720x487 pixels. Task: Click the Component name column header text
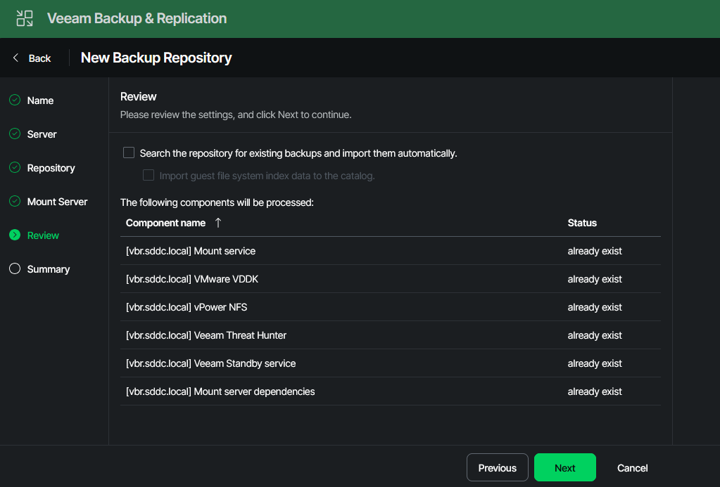click(165, 223)
